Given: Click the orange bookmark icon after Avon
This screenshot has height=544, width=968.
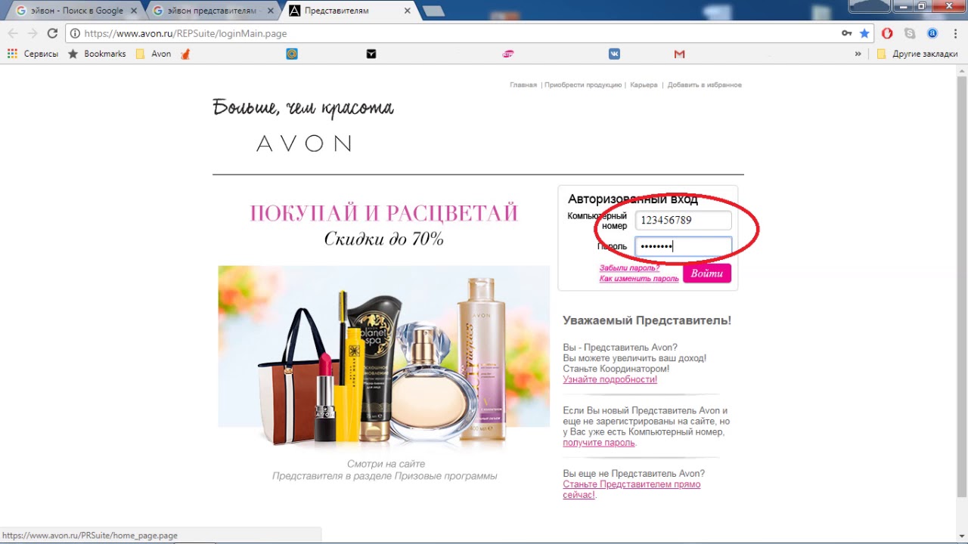Looking at the screenshot, I should click(x=185, y=54).
